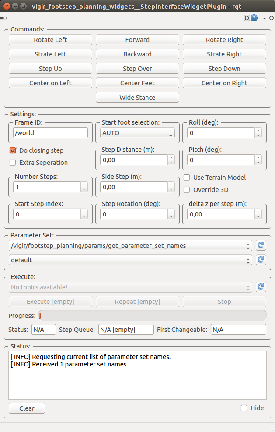Enable the Extra Seperation checkbox
The height and width of the screenshot is (432, 275).
point(13,163)
